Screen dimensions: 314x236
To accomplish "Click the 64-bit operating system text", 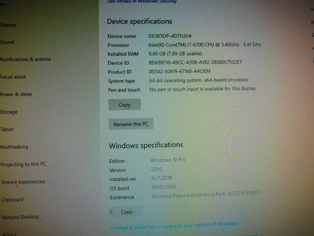I will tap(199, 80).
